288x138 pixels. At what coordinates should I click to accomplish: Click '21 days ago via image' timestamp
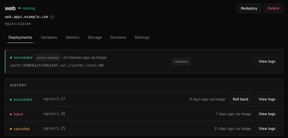coord(232,129)
